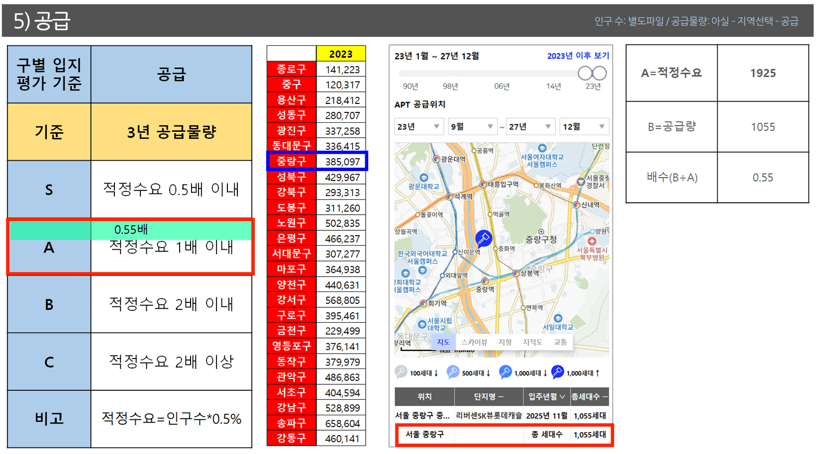Screen dimensions: 816x454
Task: Click the 서울여자대학교 school icon on map
Action: pyautogui.click(x=542, y=148)
